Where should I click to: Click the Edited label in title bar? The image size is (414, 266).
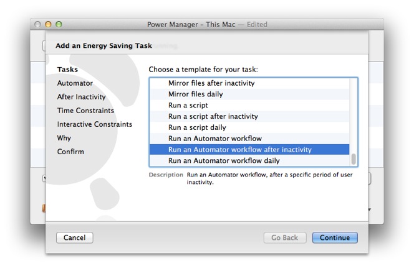coord(257,24)
